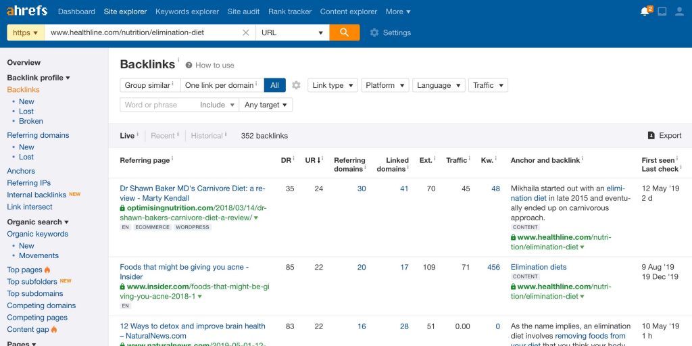The height and width of the screenshot is (346, 692).
Task: Click the Elimination diets anchor link
Action: [x=539, y=267]
